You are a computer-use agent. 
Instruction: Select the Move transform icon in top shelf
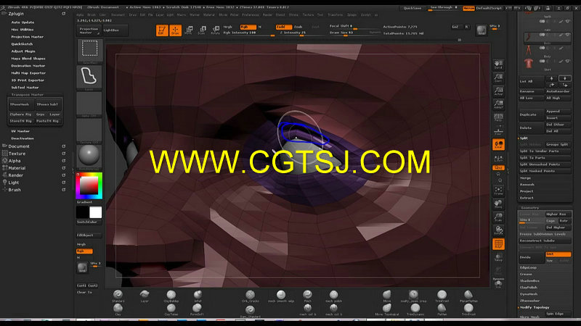pos(189,30)
